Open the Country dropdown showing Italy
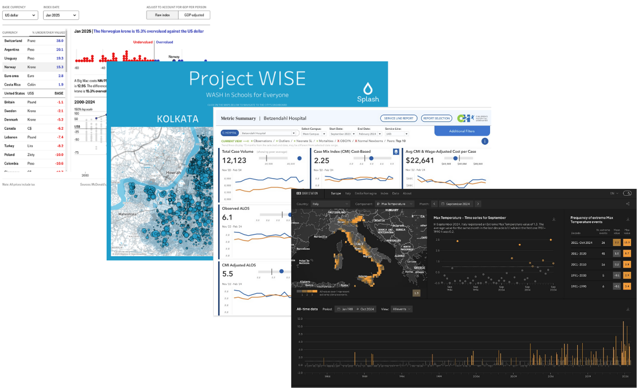Screen dimensions: 637x388 tap(330, 204)
